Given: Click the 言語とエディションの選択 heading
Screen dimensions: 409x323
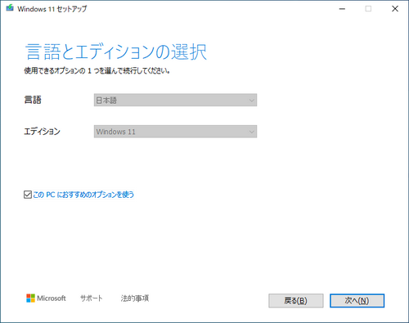Looking at the screenshot, I should (x=116, y=52).
